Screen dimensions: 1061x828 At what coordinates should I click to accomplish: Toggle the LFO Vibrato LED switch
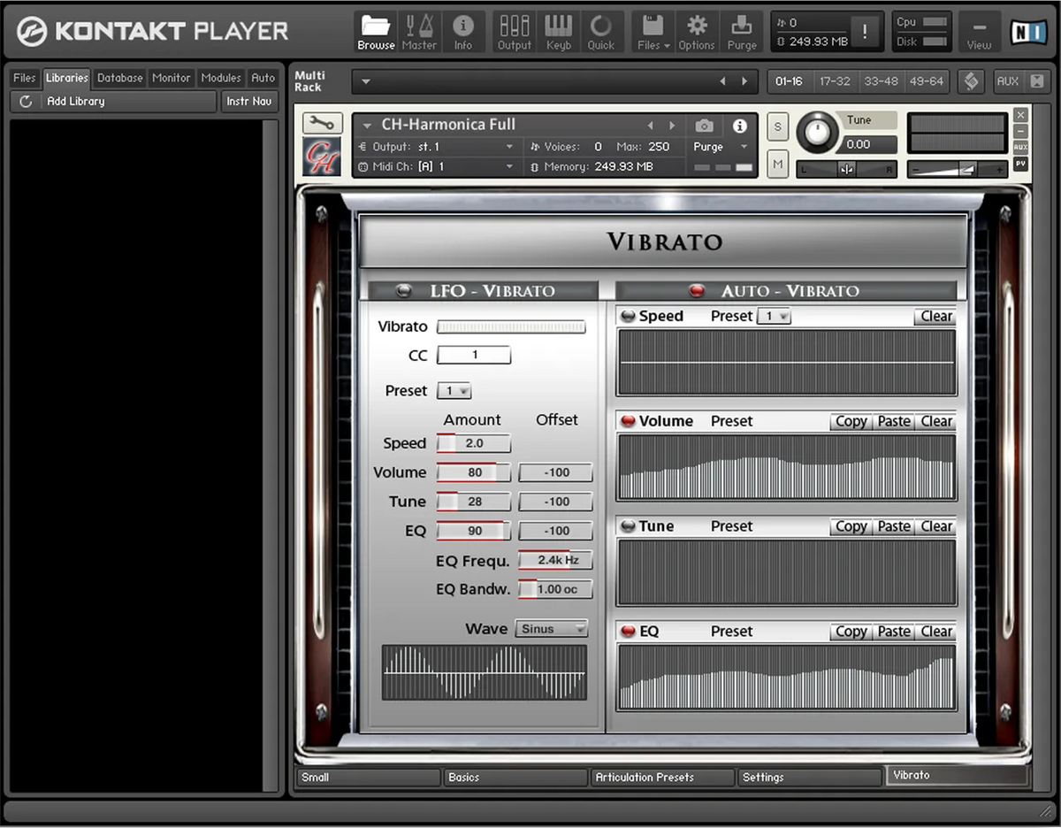[405, 290]
